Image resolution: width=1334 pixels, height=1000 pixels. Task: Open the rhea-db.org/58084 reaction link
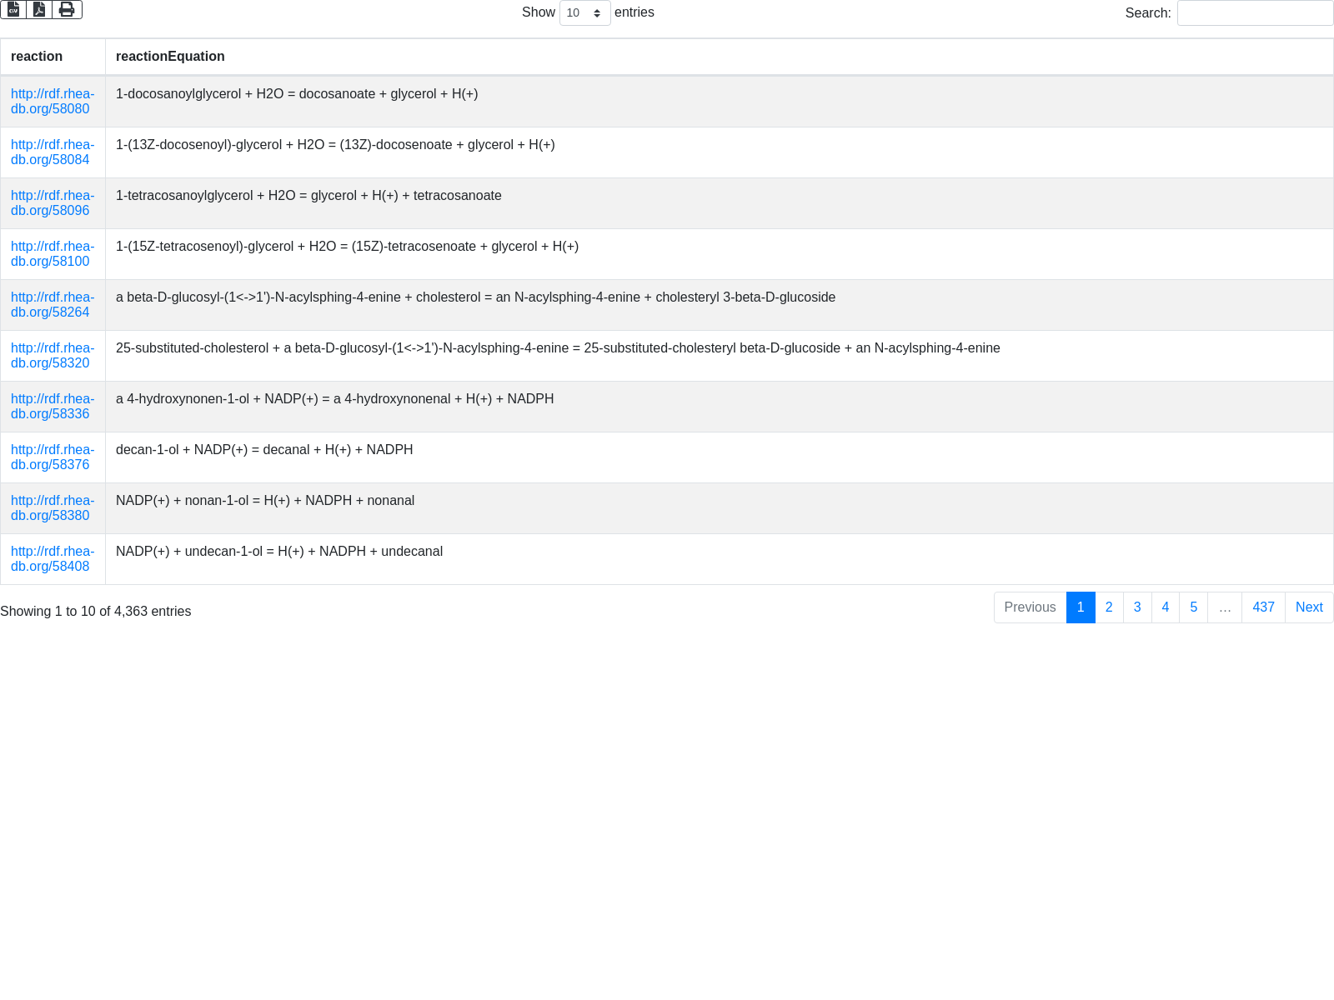pyautogui.click(x=52, y=152)
